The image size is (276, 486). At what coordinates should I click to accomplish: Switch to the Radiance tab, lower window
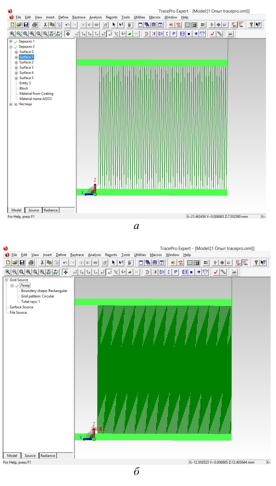coord(48,456)
